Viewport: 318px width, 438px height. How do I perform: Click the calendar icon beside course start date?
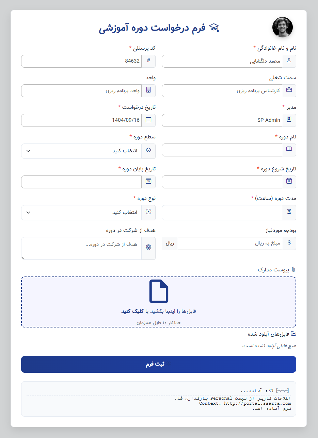click(x=289, y=182)
